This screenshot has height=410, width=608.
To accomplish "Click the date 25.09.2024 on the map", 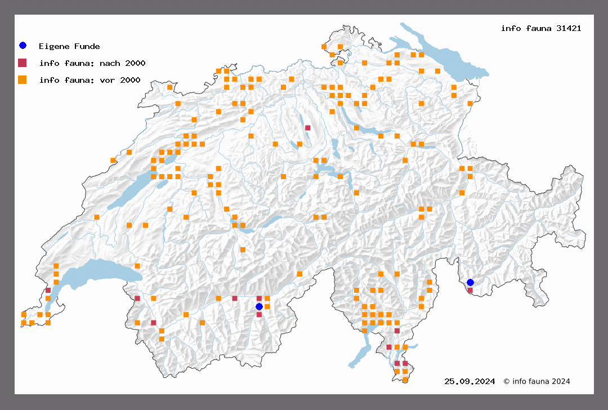I will coord(470,381).
